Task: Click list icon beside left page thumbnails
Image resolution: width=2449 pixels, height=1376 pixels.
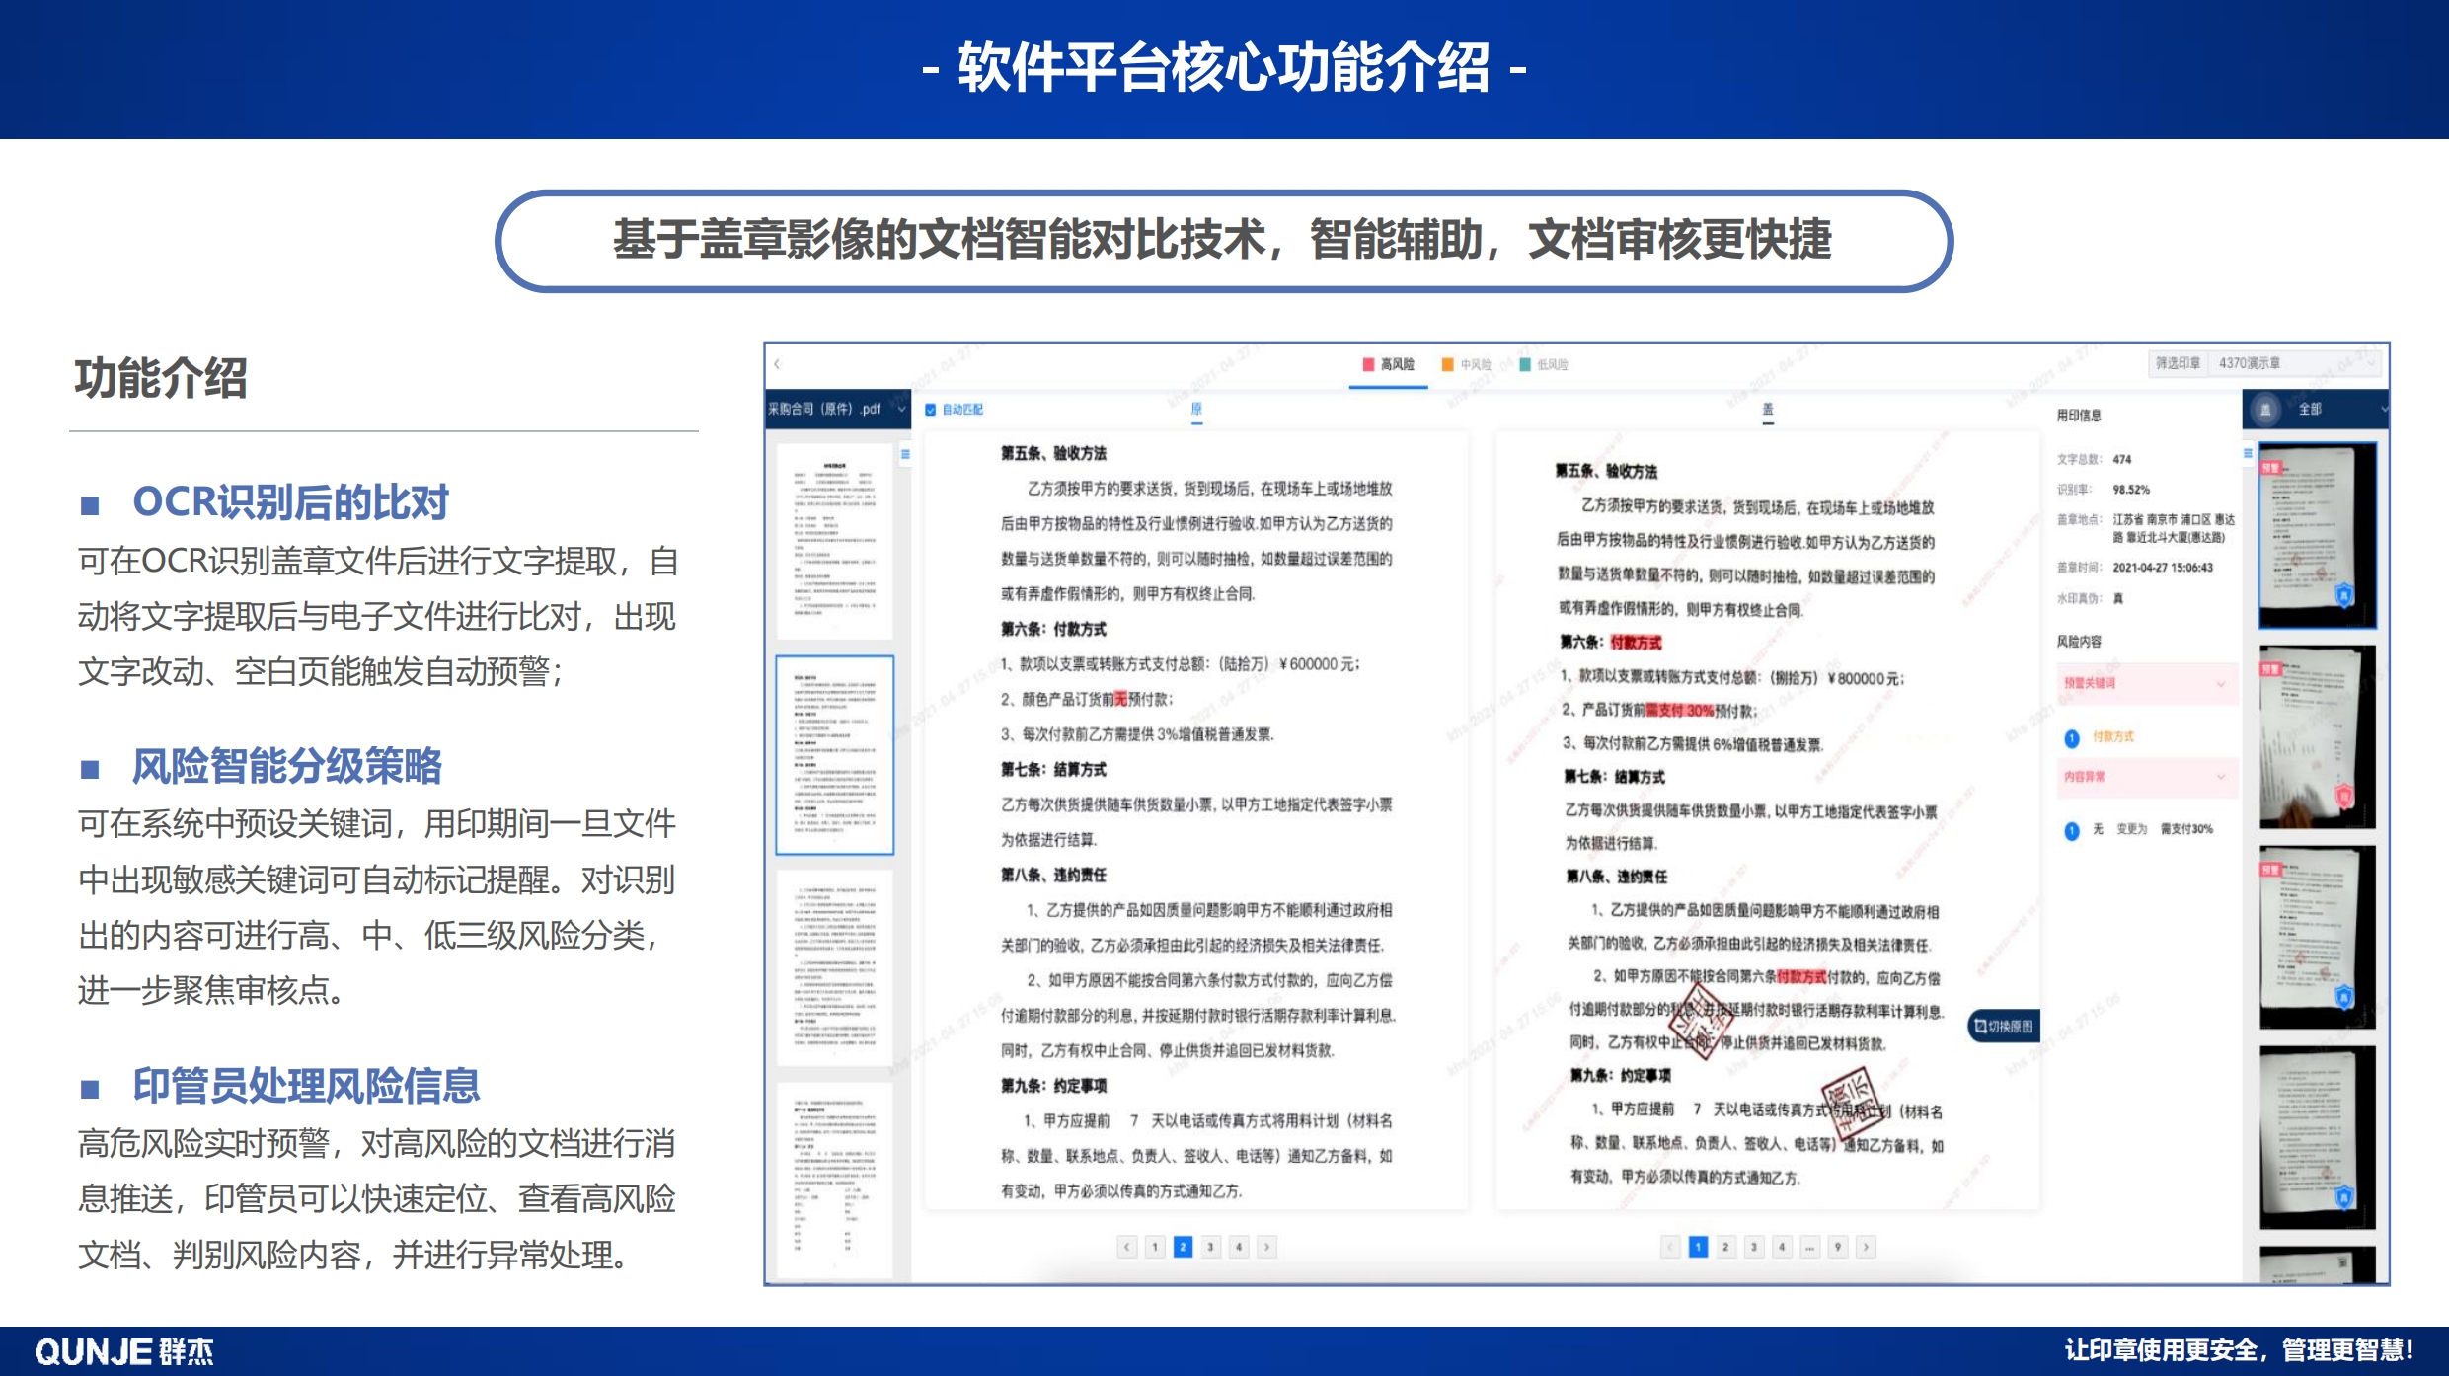Action: coord(905,455)
